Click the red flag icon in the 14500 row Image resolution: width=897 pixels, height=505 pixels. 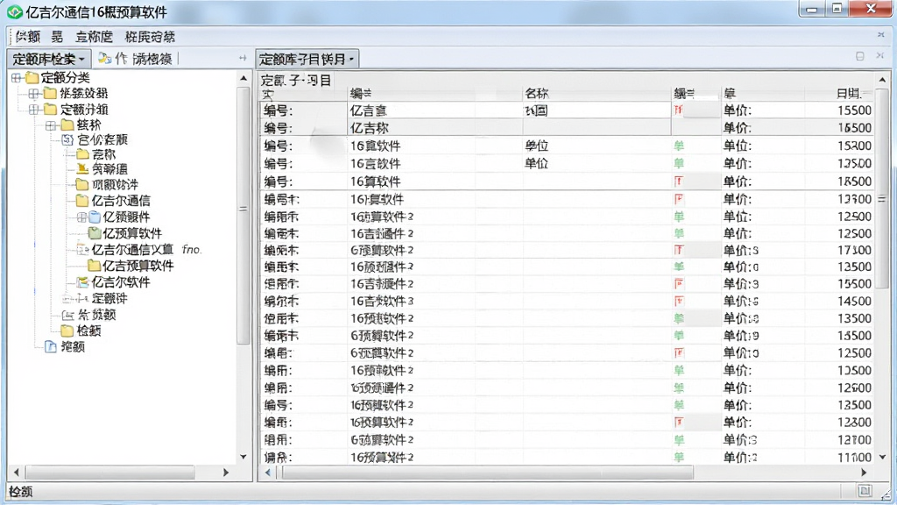(x=679, y=302)
